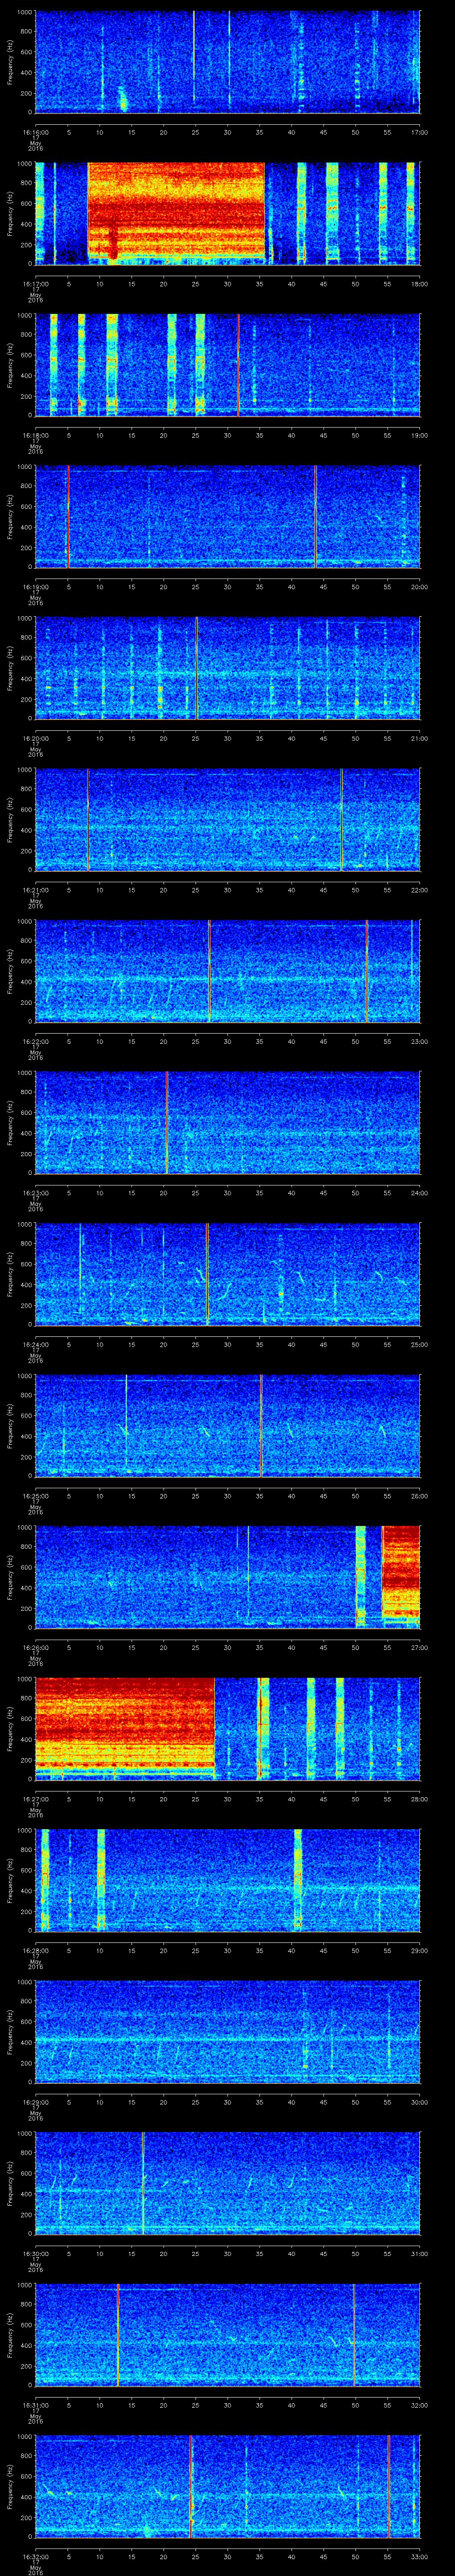455x2576 pixels.
Task: Click the '16:24:00' timestamp text
Action: [x=35, y=1344]
